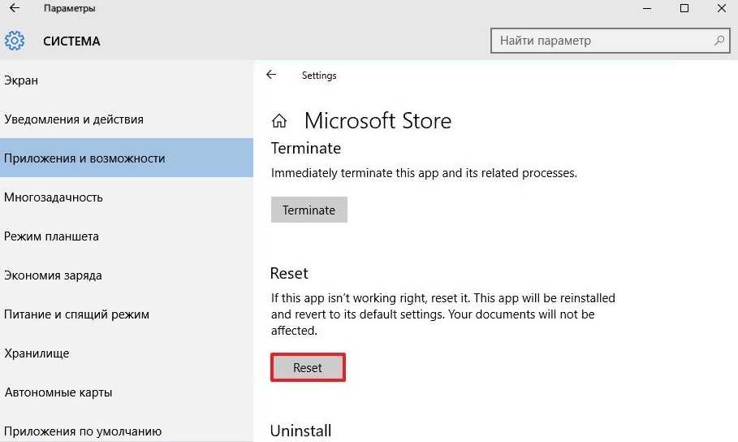Click the СИСТЕМА heading
This screenshot has width=738, height=442.
coord(71,41)
